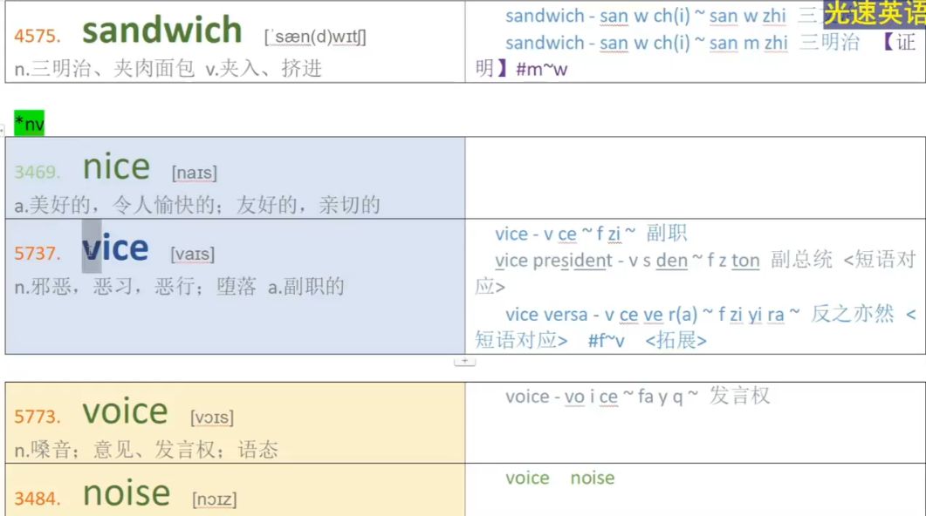
Task: Click the headword nice
Action: pos(116,166)
